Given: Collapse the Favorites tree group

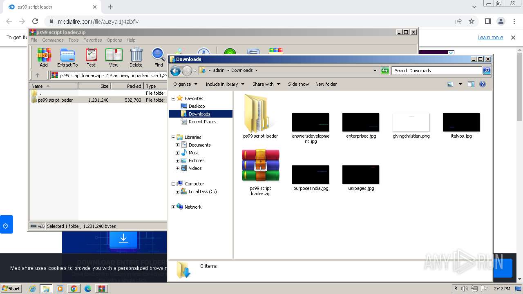Looking at the screenshot, I should click(173, 98).
